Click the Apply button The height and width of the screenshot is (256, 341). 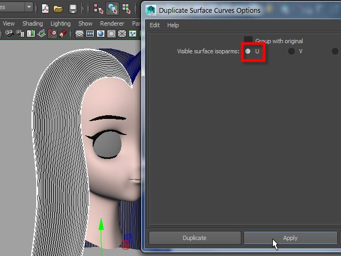[290, 238]
